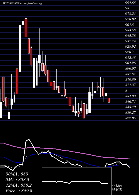
Task: Click the 887.81 price axis label
Action: [x=130, y=74]
